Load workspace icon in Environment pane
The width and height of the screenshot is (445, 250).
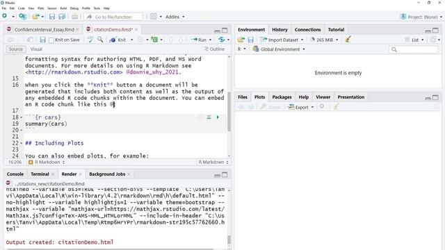(x=241, y=40)
